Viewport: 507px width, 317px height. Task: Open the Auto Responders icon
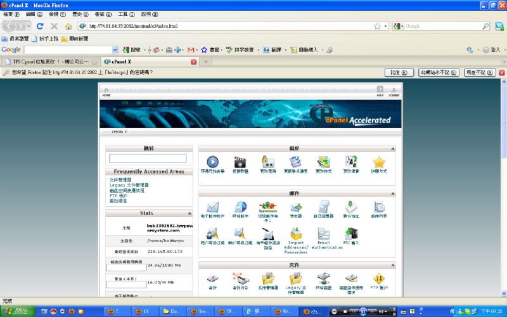point(323,207)
